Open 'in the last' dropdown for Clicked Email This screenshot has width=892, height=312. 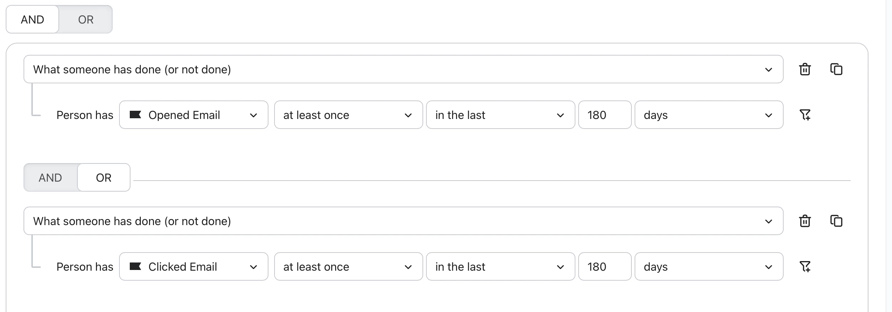click(500, 267)
